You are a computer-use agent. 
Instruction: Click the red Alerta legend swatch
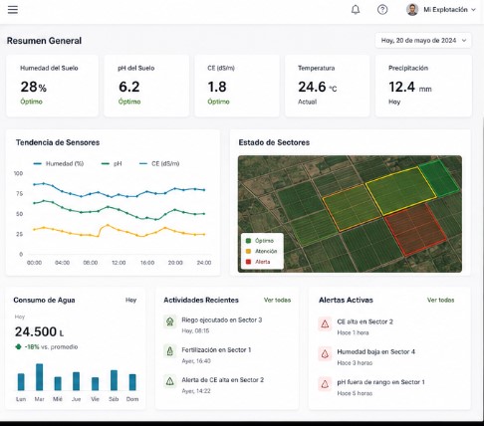click(x=248, y=262)
